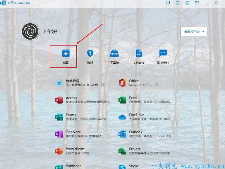The image size is (225, 169).
Task: Open the 激活 (Activate) shield icon
Action: pyautogui.click(x=90, y=54)
